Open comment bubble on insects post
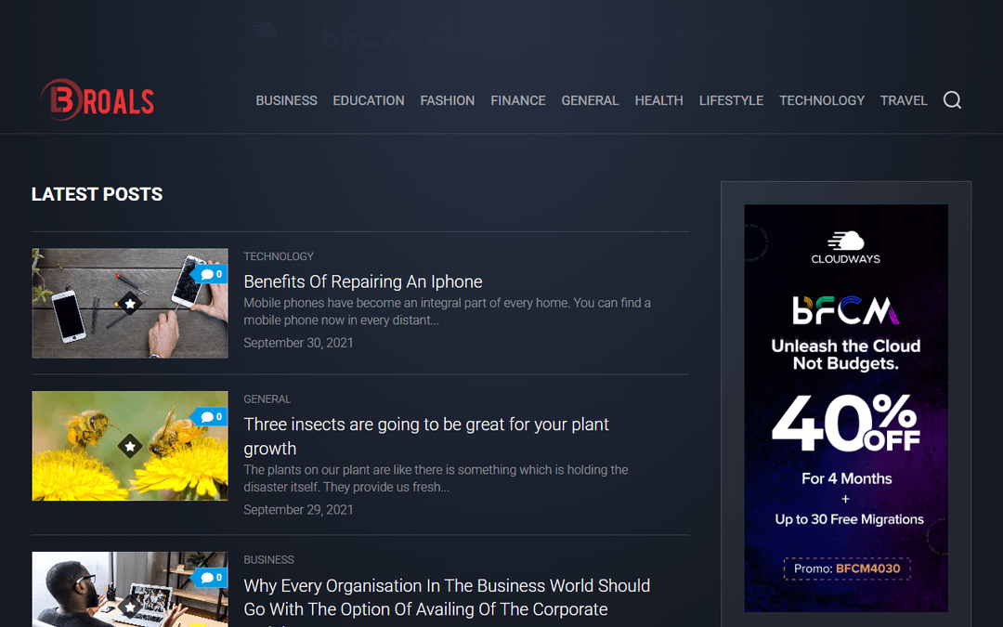Viewport: 1003px width, 627px height. (x=211, y=416)
